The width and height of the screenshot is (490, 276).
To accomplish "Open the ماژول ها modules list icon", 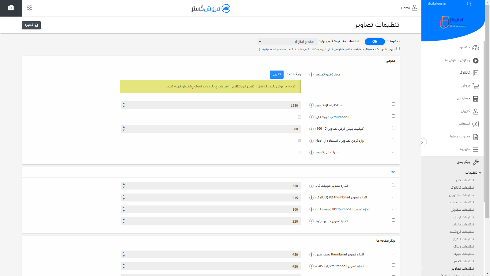I will [x=475, y=149].
